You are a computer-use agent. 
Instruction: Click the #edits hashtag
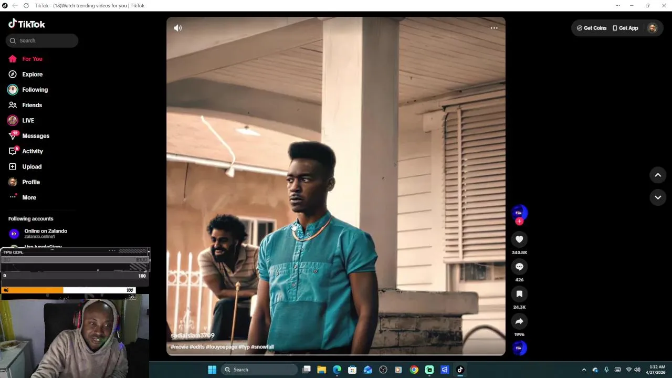pyautogui.click(x=197, y=347)
